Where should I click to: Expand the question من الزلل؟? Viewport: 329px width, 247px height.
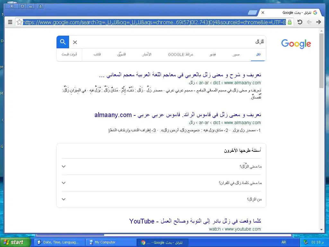coord(161,199)
